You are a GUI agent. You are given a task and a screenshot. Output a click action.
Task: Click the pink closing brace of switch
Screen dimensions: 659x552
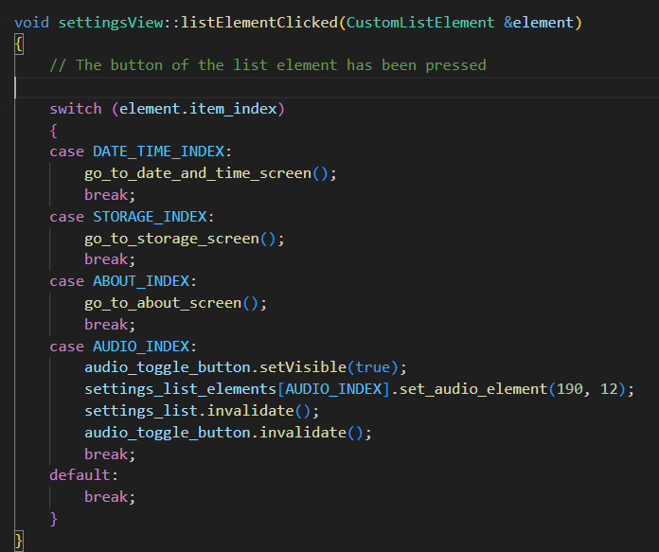coord(53,519)
